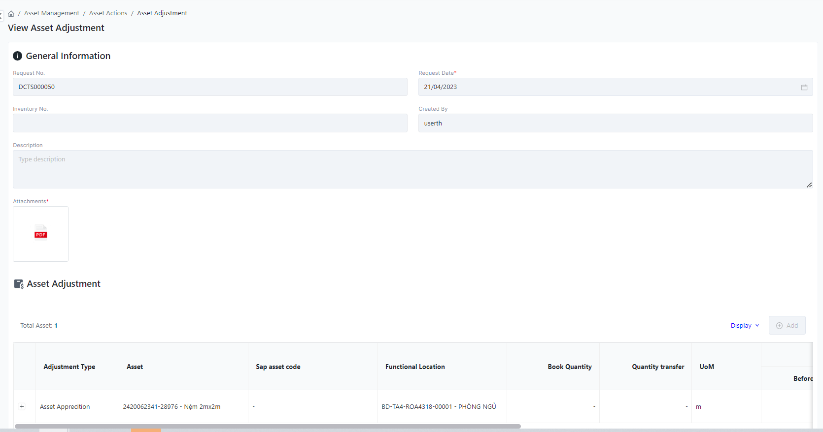This screenshot has width=823, height=432.
Task: Click the home icon in breadcrumb
Action: click(11, 14)
